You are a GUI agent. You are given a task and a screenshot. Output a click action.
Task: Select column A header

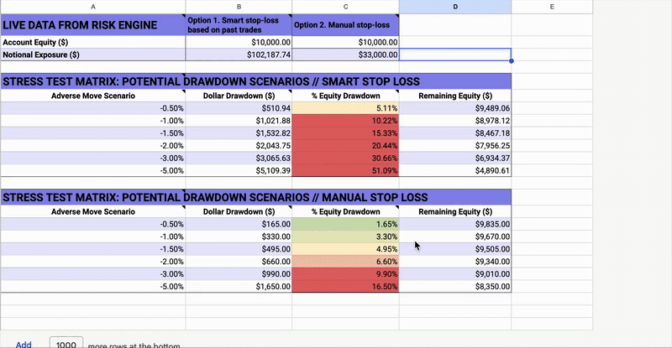[93, 7]
